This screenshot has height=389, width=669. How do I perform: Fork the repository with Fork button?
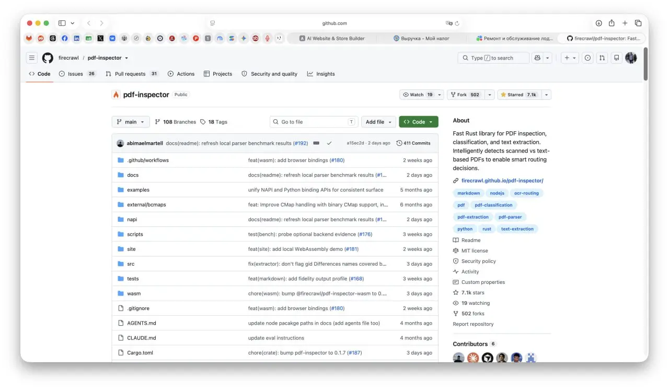(x=465, y=95)
